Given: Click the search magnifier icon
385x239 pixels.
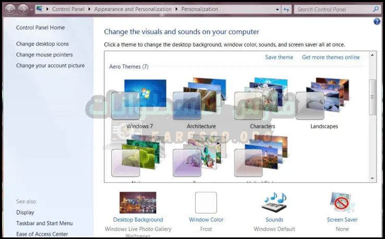Looking at the screenshot, I should coord(376,9).
